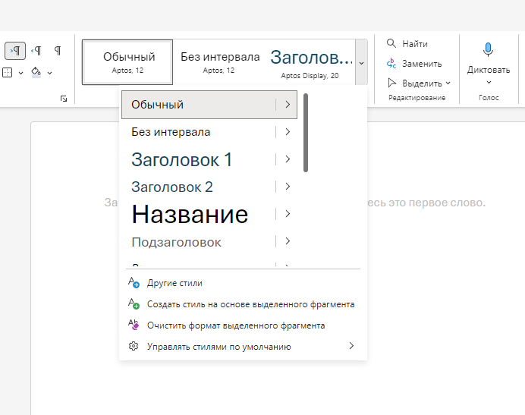Click the Другие стили icon
This screenshot has height=415, width=525.
tap(134, 283)
